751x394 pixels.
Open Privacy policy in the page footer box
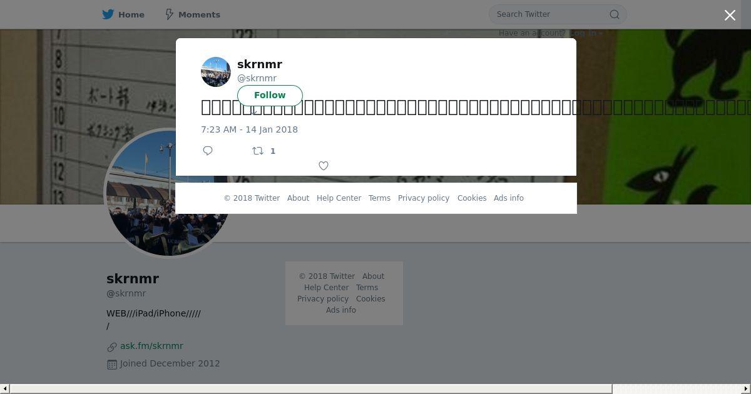point(323,299)
